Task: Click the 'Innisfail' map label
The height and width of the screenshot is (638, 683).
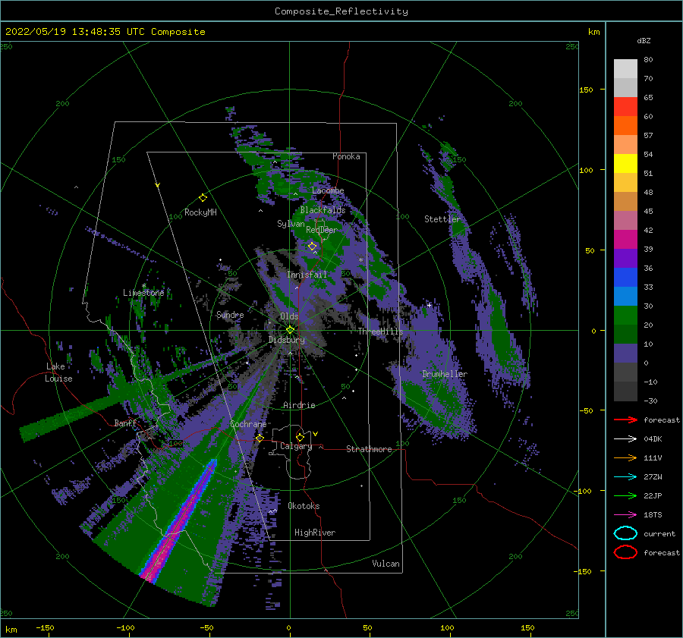Action: [307, 275]
